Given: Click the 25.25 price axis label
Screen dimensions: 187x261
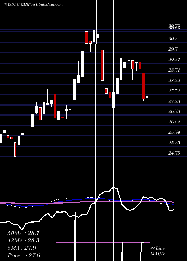Looking at the screenshot, I should (174, 143).
